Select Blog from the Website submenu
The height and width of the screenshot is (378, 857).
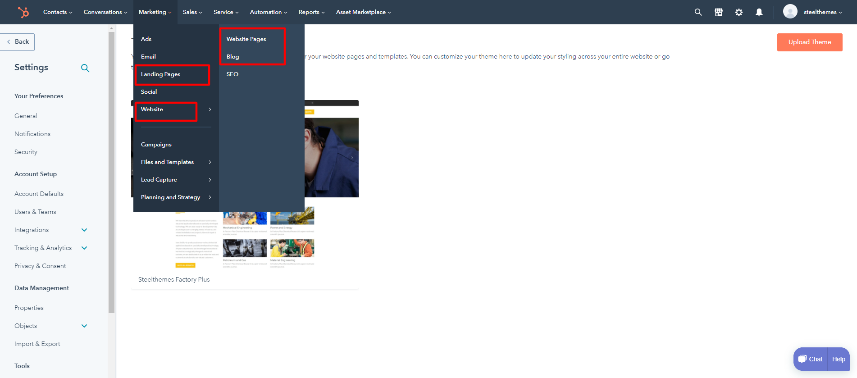(x=233, y=57)
